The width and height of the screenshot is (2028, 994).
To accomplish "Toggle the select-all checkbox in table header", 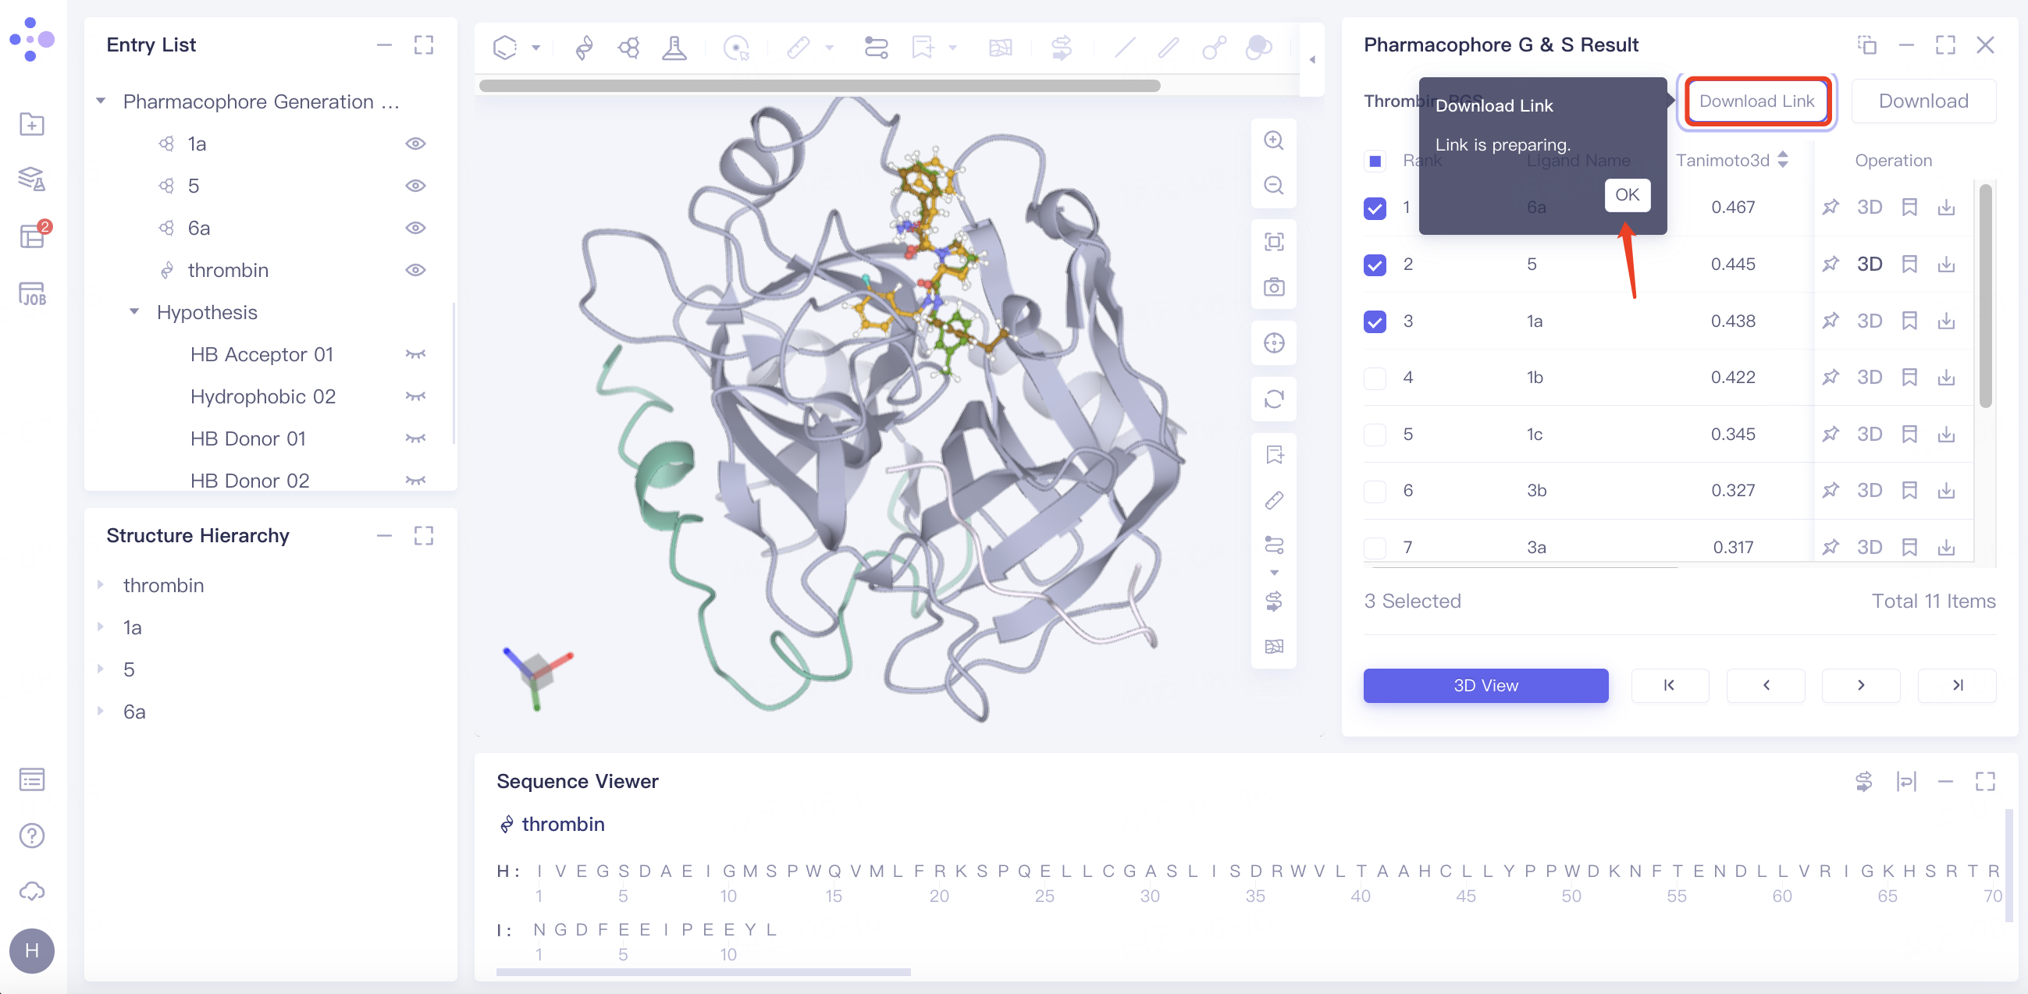I will [1375, 161].
